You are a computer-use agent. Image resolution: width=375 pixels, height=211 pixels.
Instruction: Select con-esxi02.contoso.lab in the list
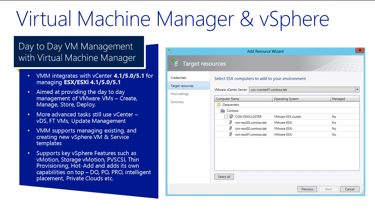point(251,128)
